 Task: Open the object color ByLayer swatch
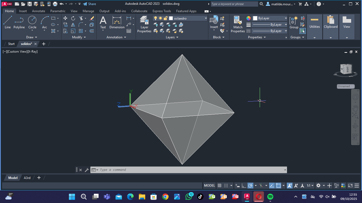[x=270, y=18]
